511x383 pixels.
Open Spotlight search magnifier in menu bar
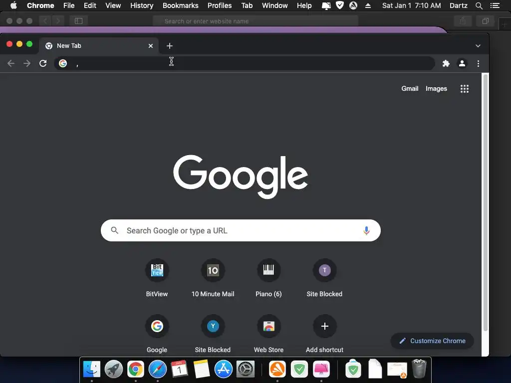pyautogui.click(x=479, y=5)
